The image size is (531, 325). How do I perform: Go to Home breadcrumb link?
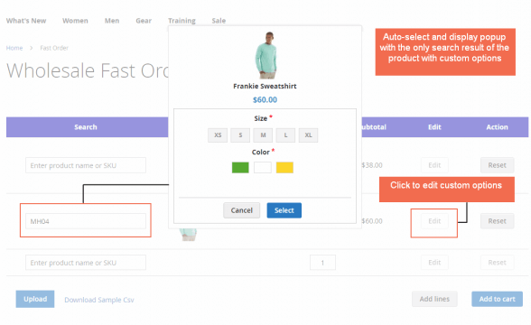pos(14,48)
